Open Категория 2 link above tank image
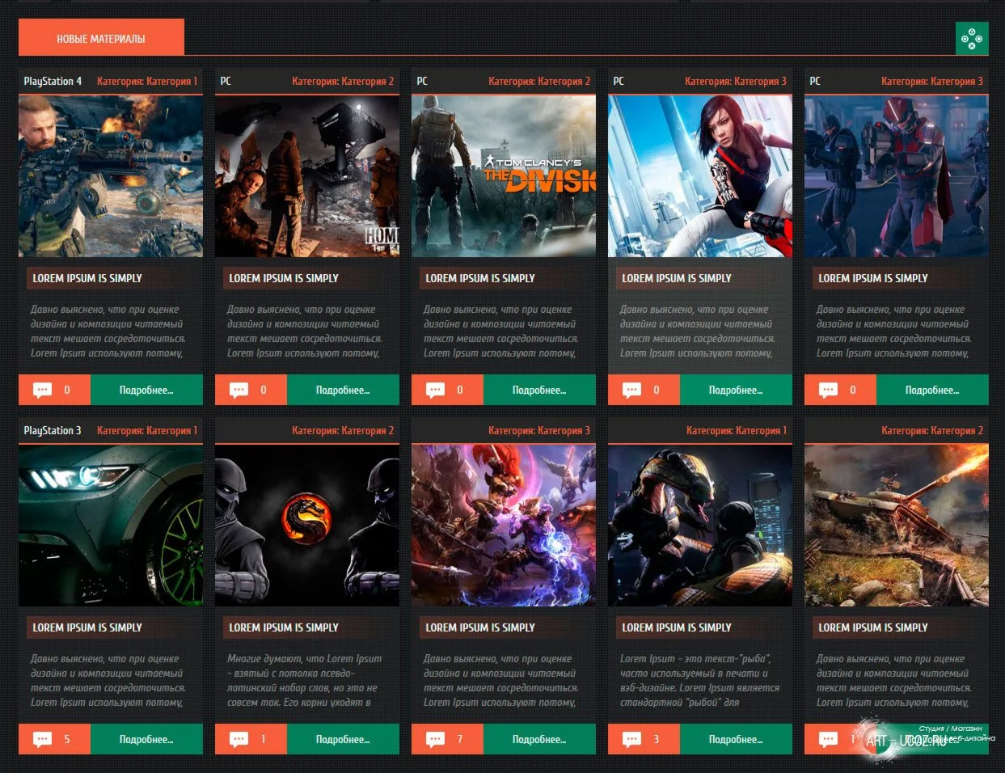The image size is (1005, 773). (957, 430)
